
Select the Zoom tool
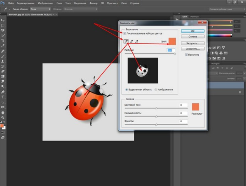point(3,118)
